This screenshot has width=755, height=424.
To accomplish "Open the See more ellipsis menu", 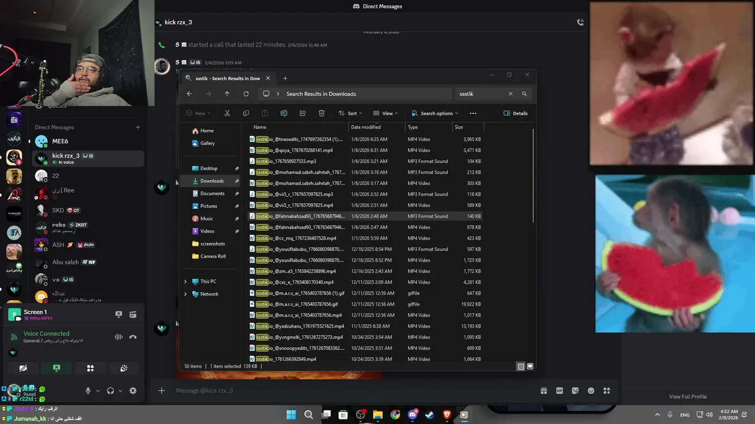I will click(x=472, y=113).
